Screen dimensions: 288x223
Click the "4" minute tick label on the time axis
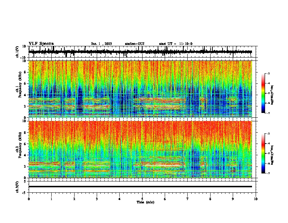(120, 199)
